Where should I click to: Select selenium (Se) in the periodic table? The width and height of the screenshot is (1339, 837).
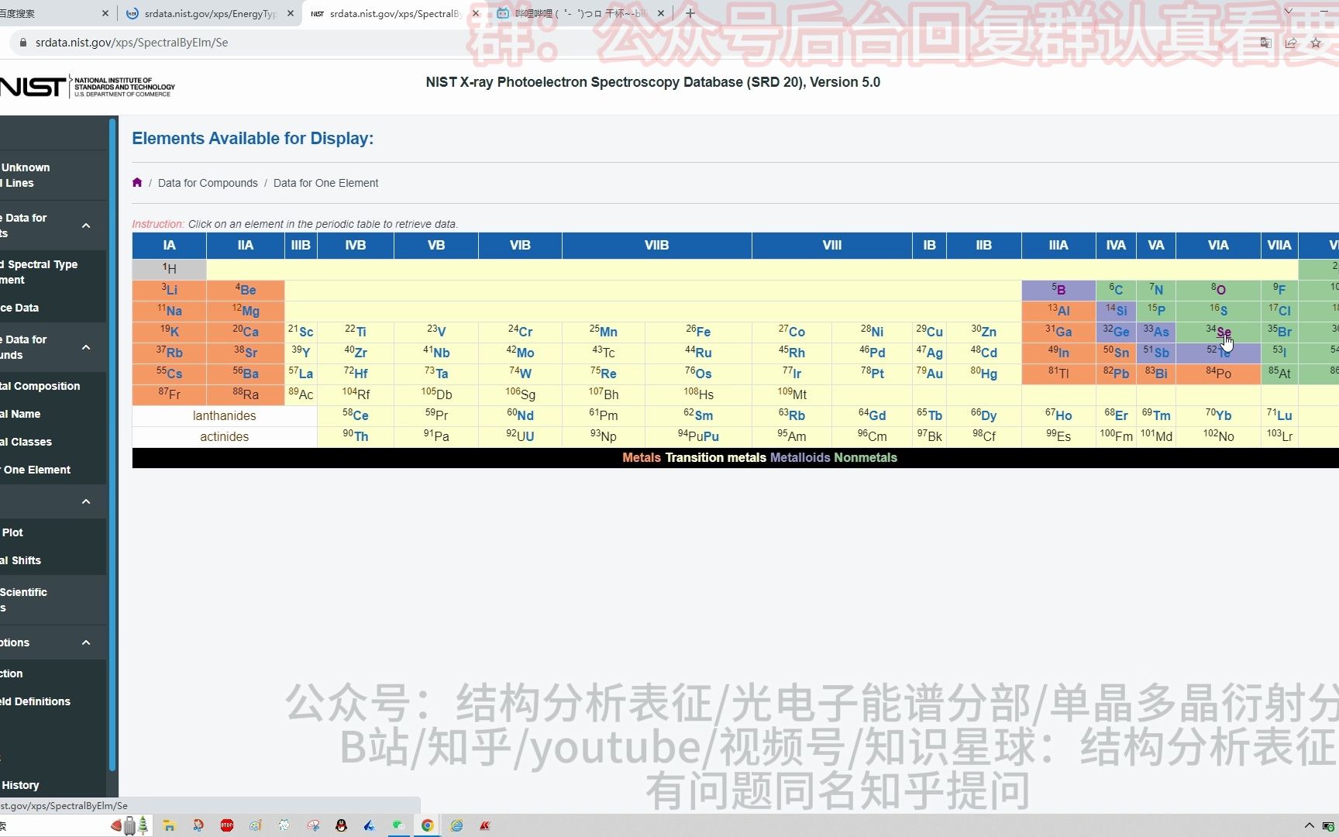1217,332
